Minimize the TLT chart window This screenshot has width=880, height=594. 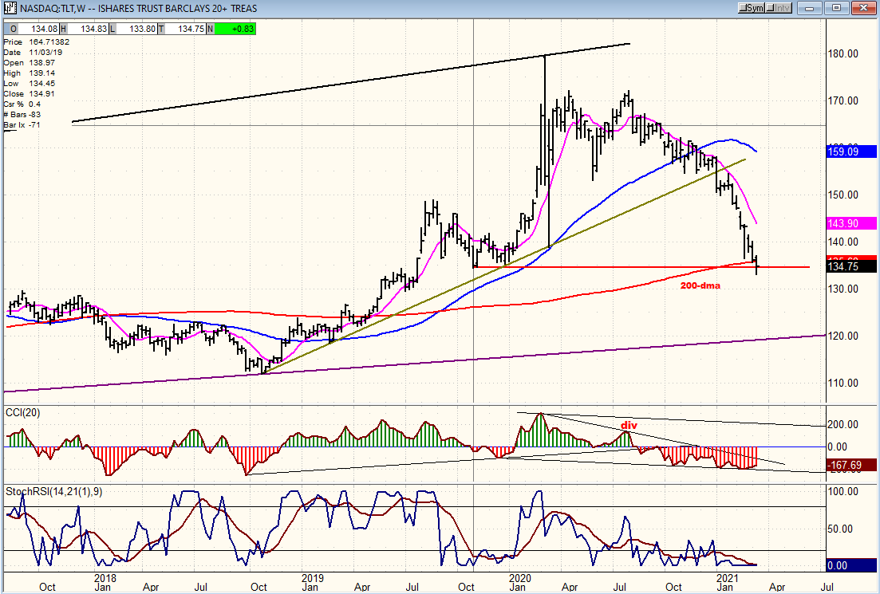tap(809, 8)
